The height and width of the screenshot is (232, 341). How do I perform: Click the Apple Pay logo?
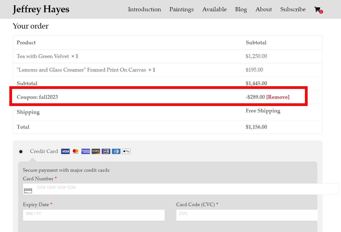coord(126,151)
